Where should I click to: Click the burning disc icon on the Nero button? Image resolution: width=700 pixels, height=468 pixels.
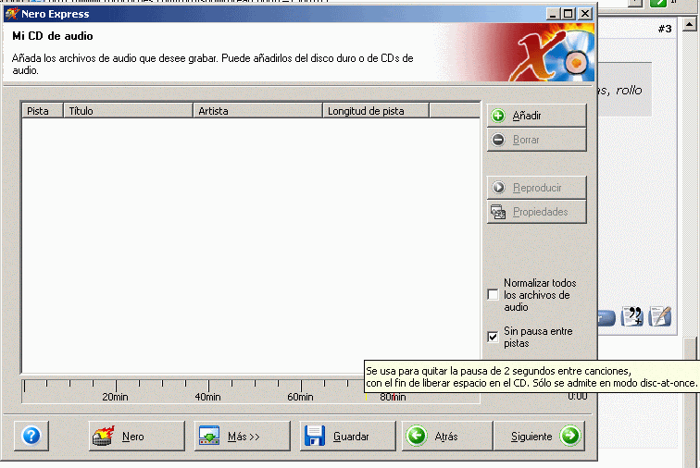(x=104, y=436)
